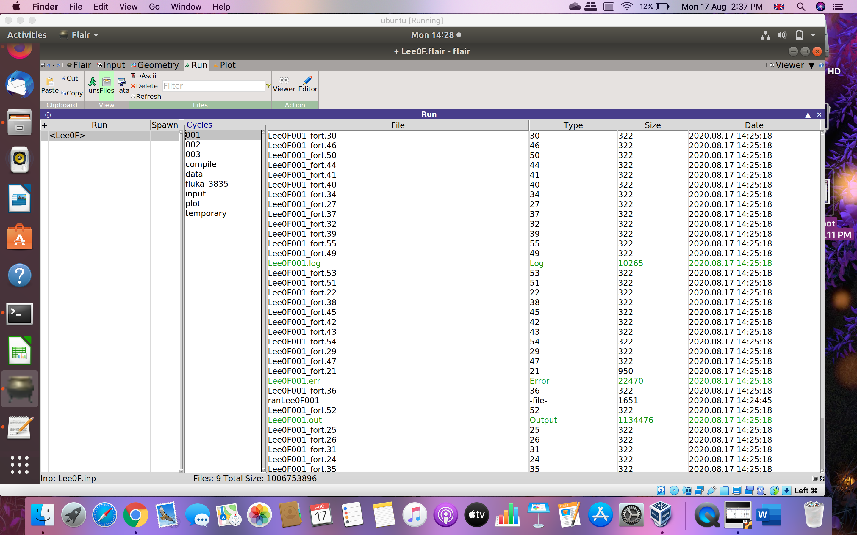
Task: Click the Run panel pin circle icon
Action: click(48, 115)
